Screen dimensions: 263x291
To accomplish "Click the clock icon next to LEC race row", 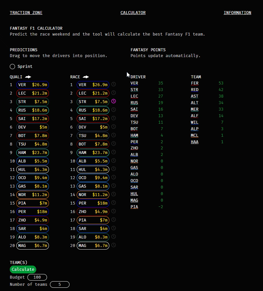I will click(114, 93).
